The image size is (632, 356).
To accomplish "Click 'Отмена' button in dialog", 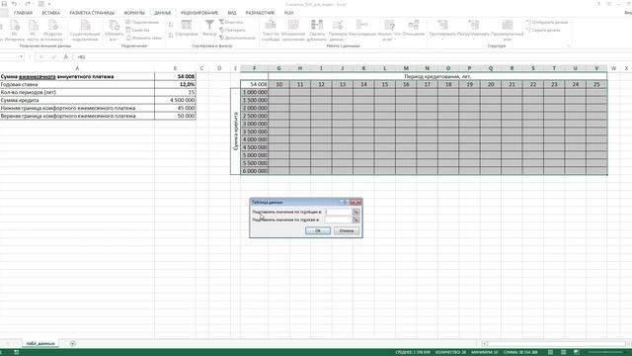I will [347, 230].
